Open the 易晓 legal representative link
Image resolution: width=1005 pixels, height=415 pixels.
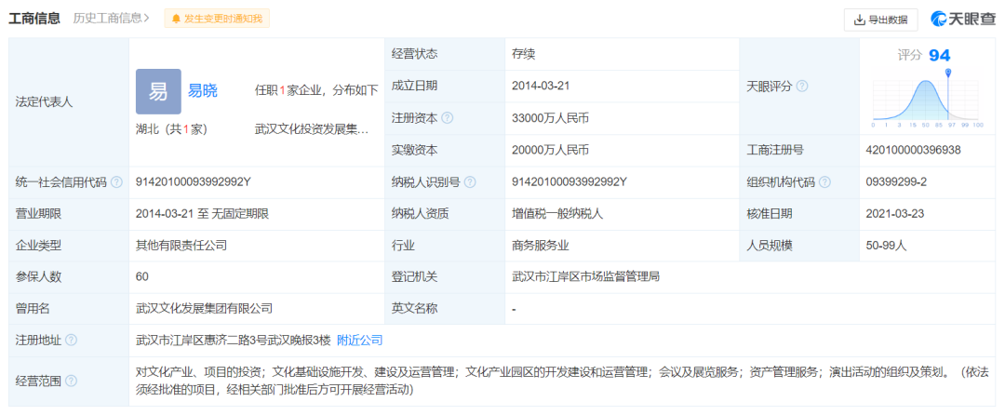click(x=203, y=91)
